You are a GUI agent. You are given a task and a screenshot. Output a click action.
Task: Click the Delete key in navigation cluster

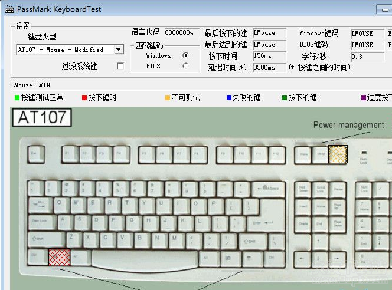click(303, 224)
